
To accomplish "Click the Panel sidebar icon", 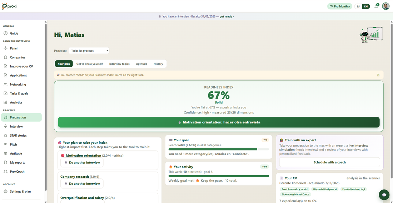I will pyautogui.click(x=5, y=48).
